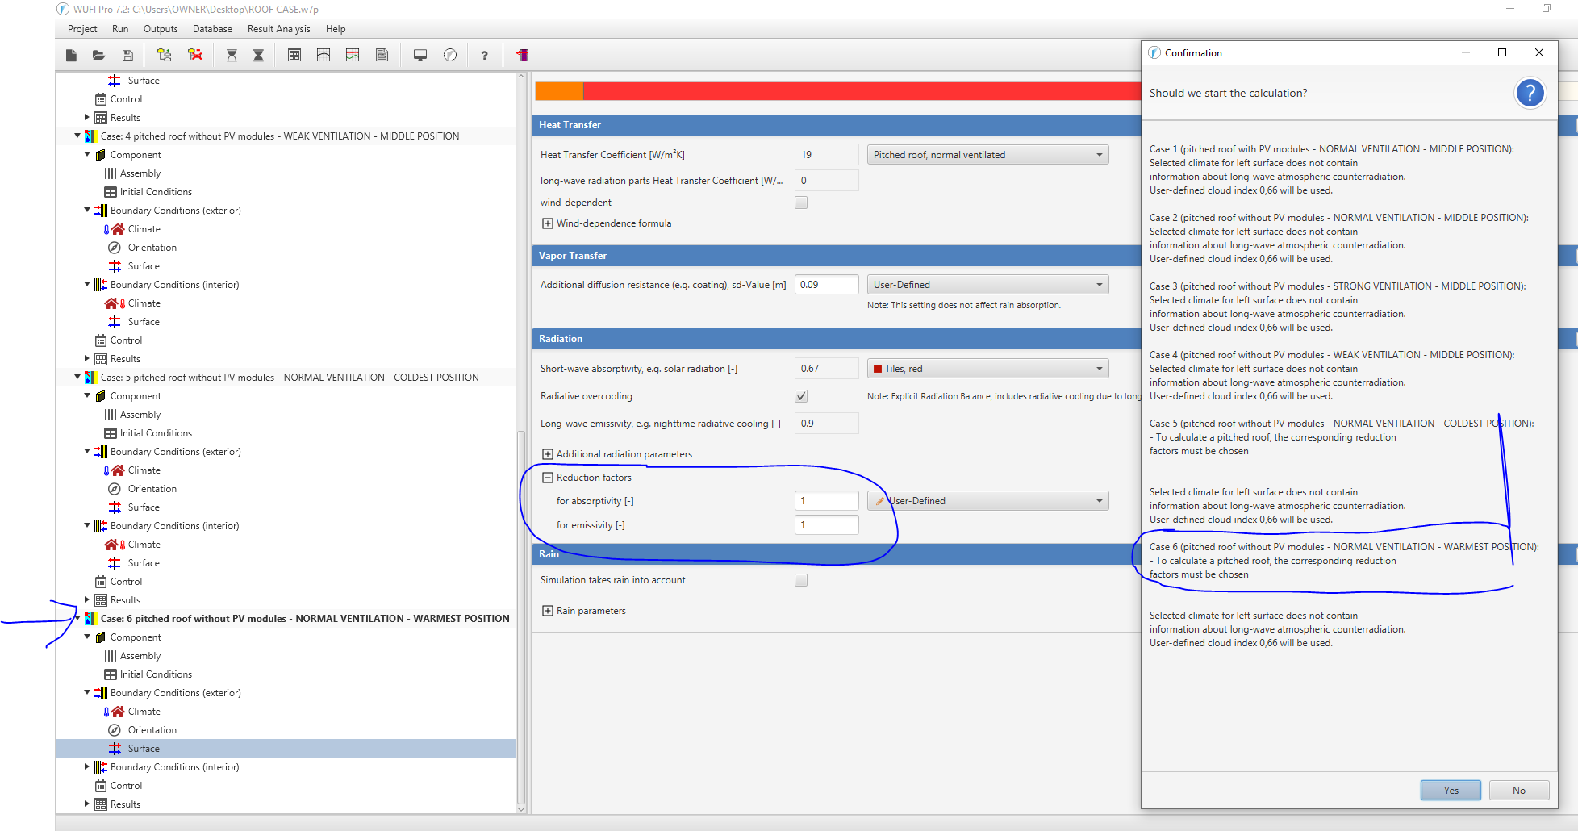1578x831 pixels.
Task: Add a new case via toolbar icon
Action: point(165,55)
